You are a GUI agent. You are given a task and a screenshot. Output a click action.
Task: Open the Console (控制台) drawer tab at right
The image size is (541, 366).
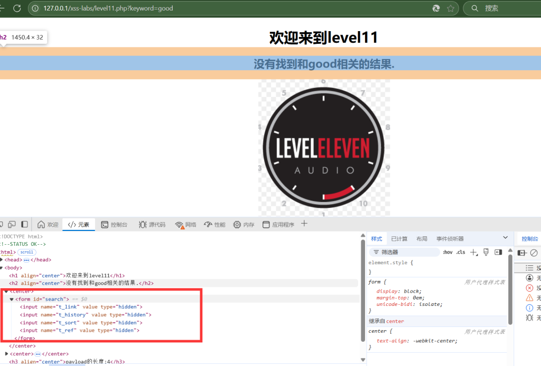529,238
